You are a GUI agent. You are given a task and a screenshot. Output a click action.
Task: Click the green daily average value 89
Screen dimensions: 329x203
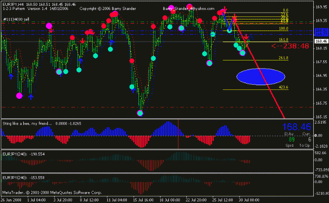[292, 140]
